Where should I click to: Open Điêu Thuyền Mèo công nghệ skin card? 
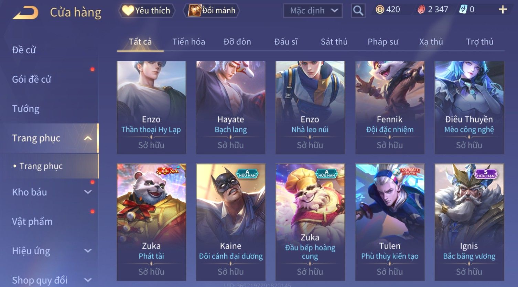[x=469, y=107]
